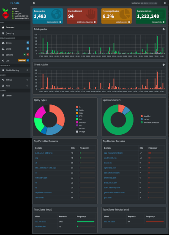Click green frequency bar in Top Clients (total)
Image resolution: width=169 pixels, height=235 pixels.
85,222
